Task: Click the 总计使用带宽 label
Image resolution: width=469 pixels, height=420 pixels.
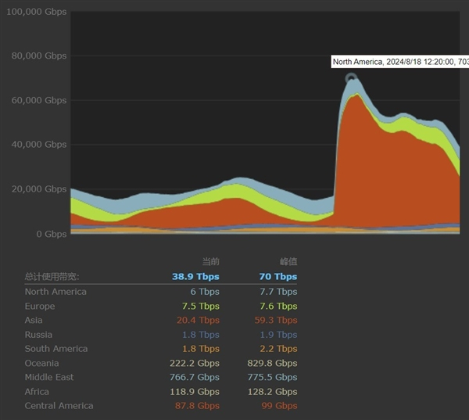Action: click(52, 277)
